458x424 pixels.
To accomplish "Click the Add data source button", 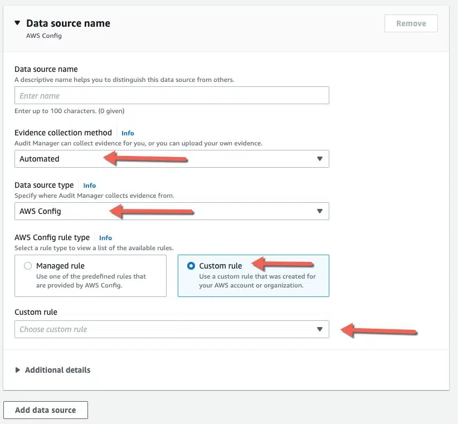I will 46,410.
